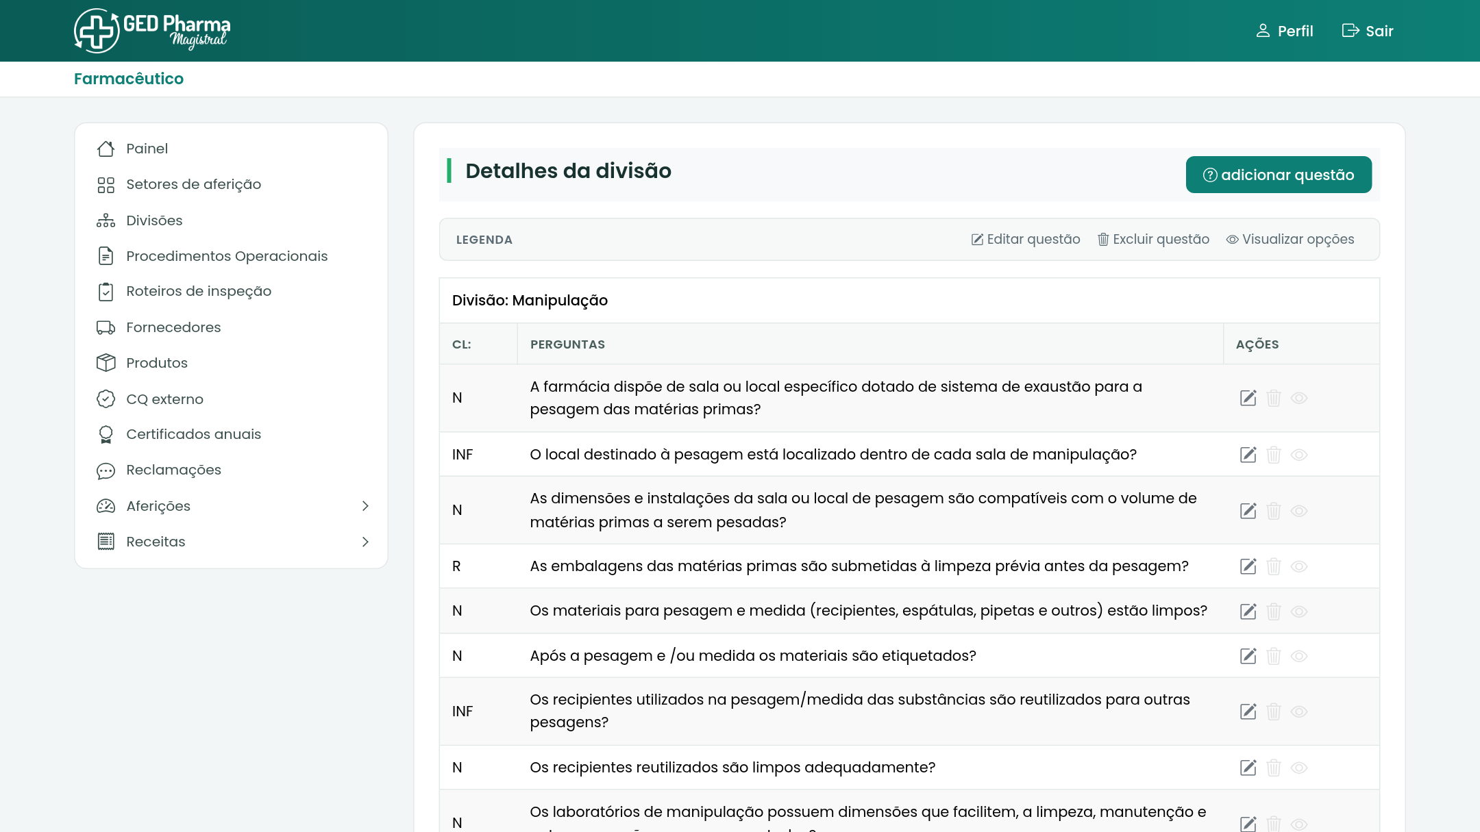Viewport: 1480px width, 832px height.
Task: Edit the exaustão para a pesagem question
Action: (x=1248, y=398)
